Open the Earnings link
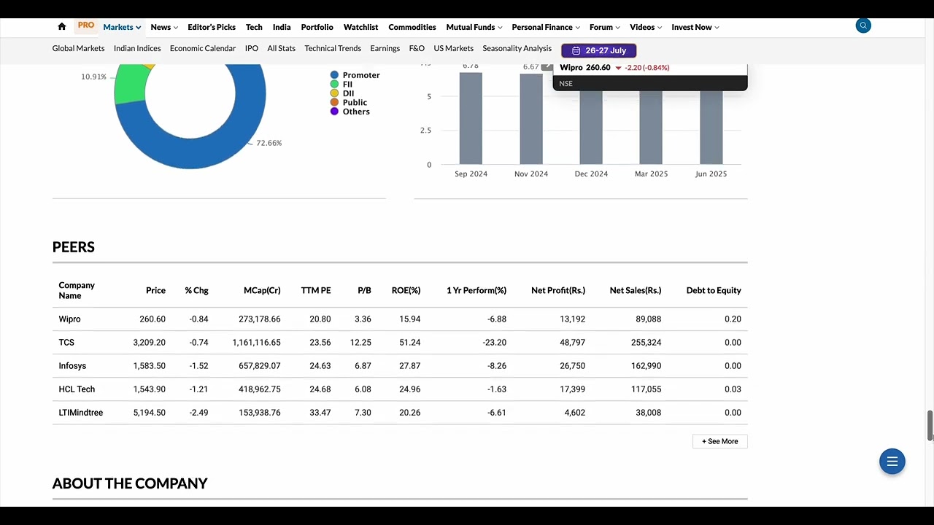The image size is (934, 525). coord(385,48)
